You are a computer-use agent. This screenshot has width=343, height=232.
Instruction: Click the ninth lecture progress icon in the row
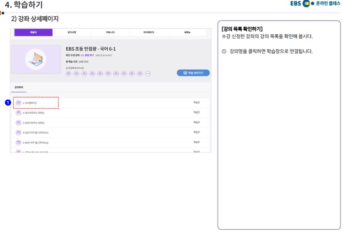[x=132, y=74]
